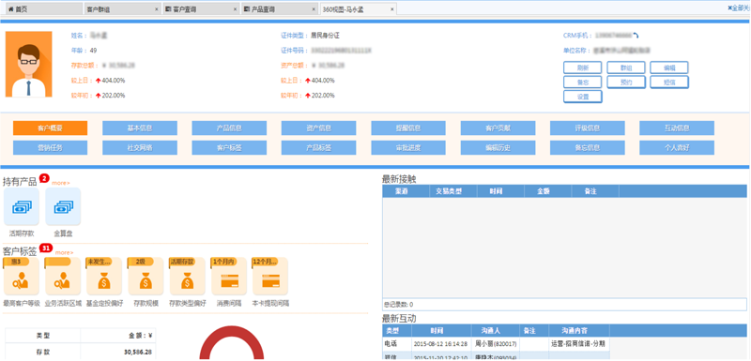Click the 设置 button
The image size is (751, 361).
tap(582, 97)
